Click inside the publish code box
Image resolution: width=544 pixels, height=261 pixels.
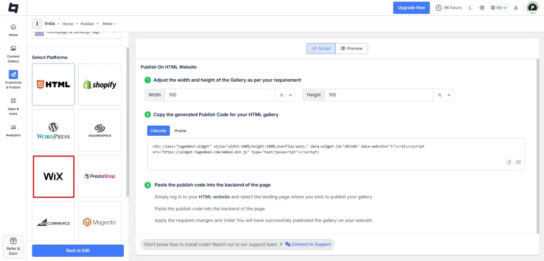click(336, 154)
